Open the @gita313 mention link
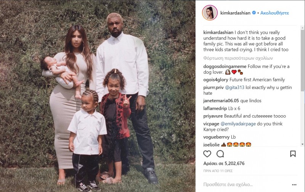 click(234, 87)
